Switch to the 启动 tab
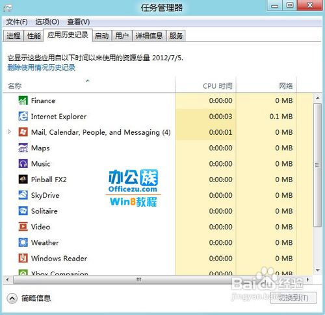325x315 pixels. click(102, 36)
